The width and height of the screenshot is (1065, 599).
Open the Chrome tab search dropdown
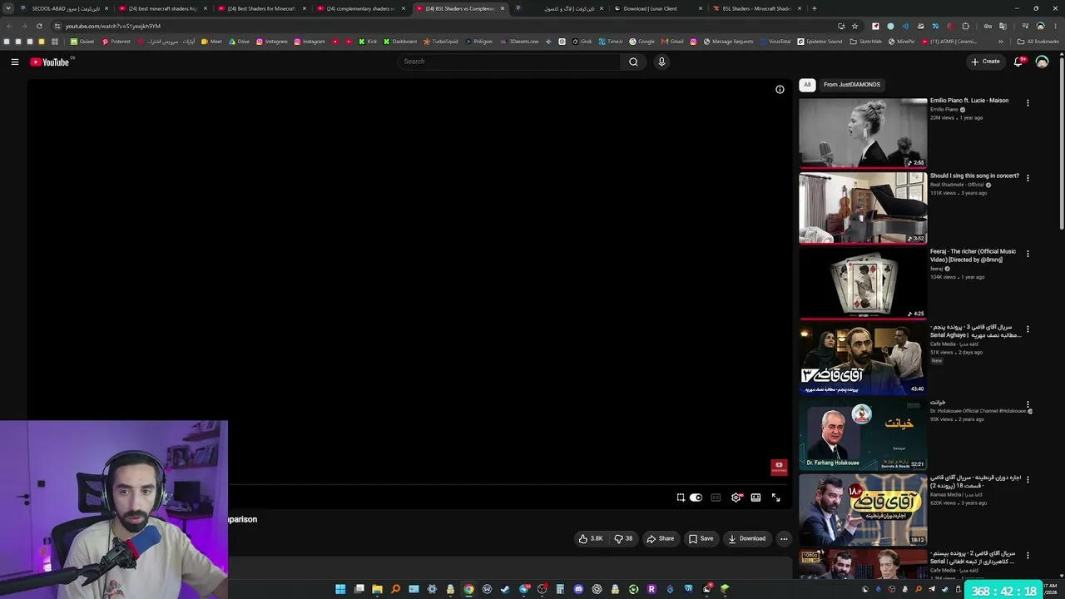tap(8, 8)
